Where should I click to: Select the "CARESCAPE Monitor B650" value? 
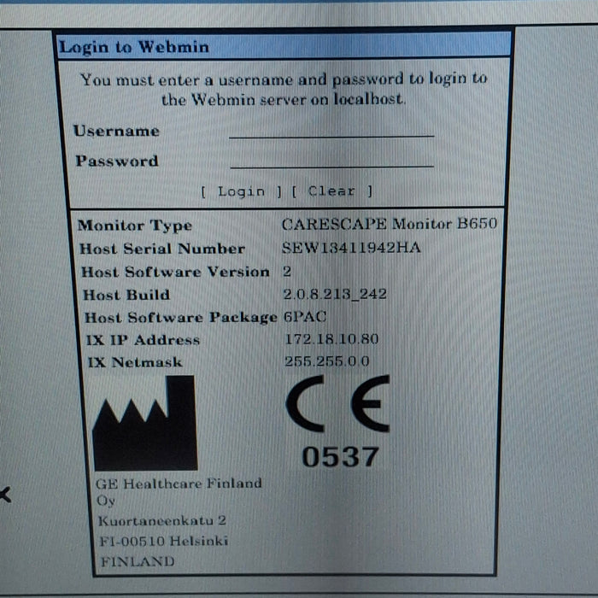[x=390, y=224]
